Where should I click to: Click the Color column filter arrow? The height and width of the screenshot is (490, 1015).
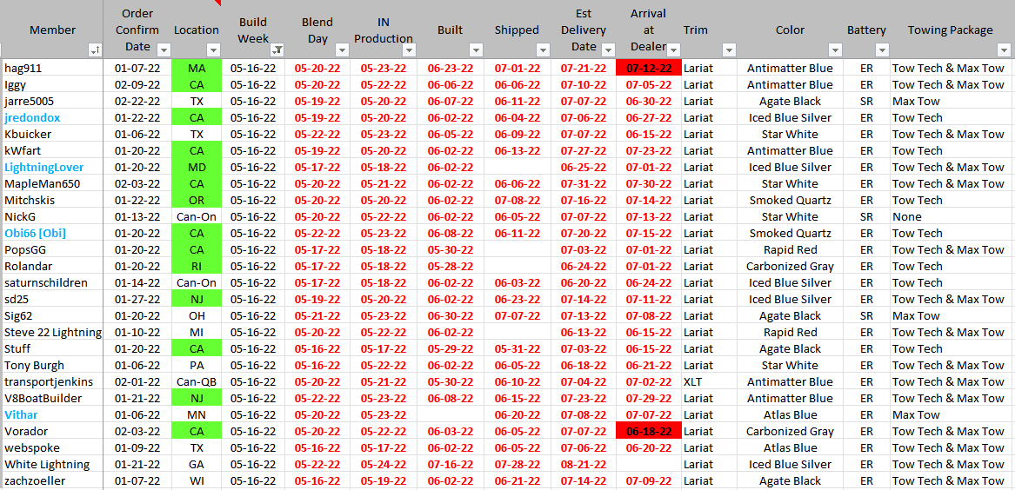[833, 50]
